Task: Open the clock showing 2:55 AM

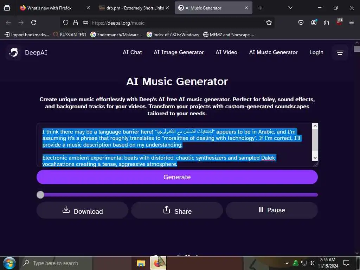Action: click(328, 263)
